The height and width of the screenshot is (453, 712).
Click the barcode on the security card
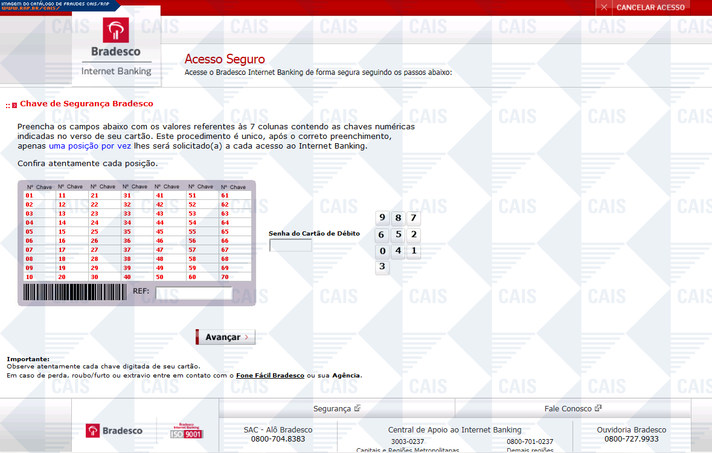(x=75, y=292)
